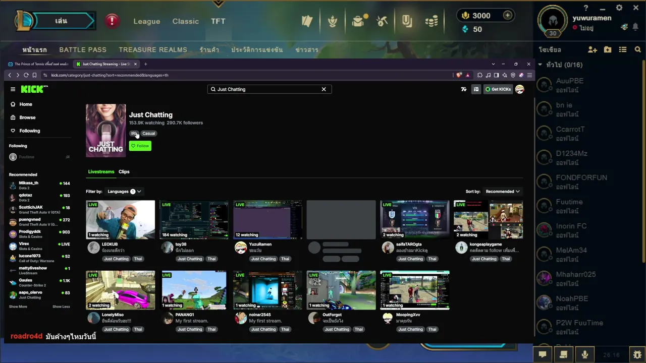Open the Sort by Recommended dropdown
The height and width of the screenshot is (363, 646).
point(503,192)
